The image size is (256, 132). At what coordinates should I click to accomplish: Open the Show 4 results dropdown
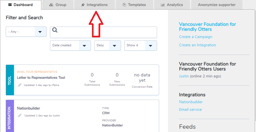(141, 45)
